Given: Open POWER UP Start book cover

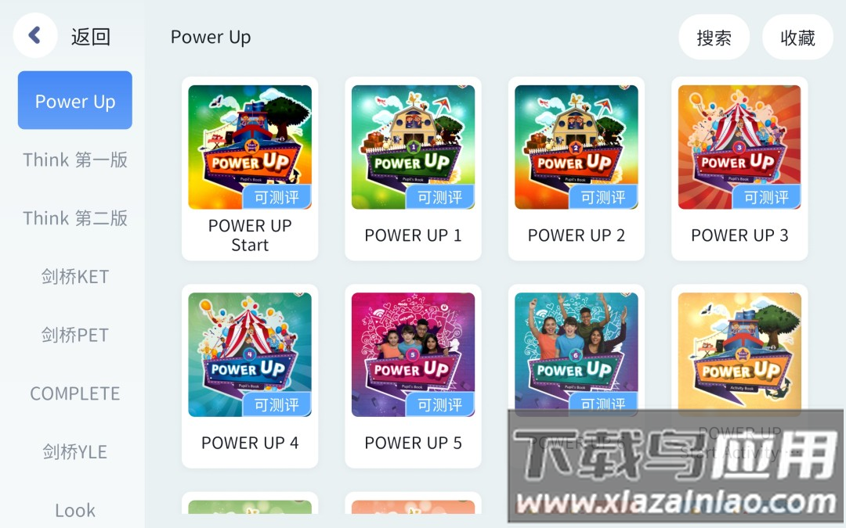Looking at the screenshot, I should point(250,147).
